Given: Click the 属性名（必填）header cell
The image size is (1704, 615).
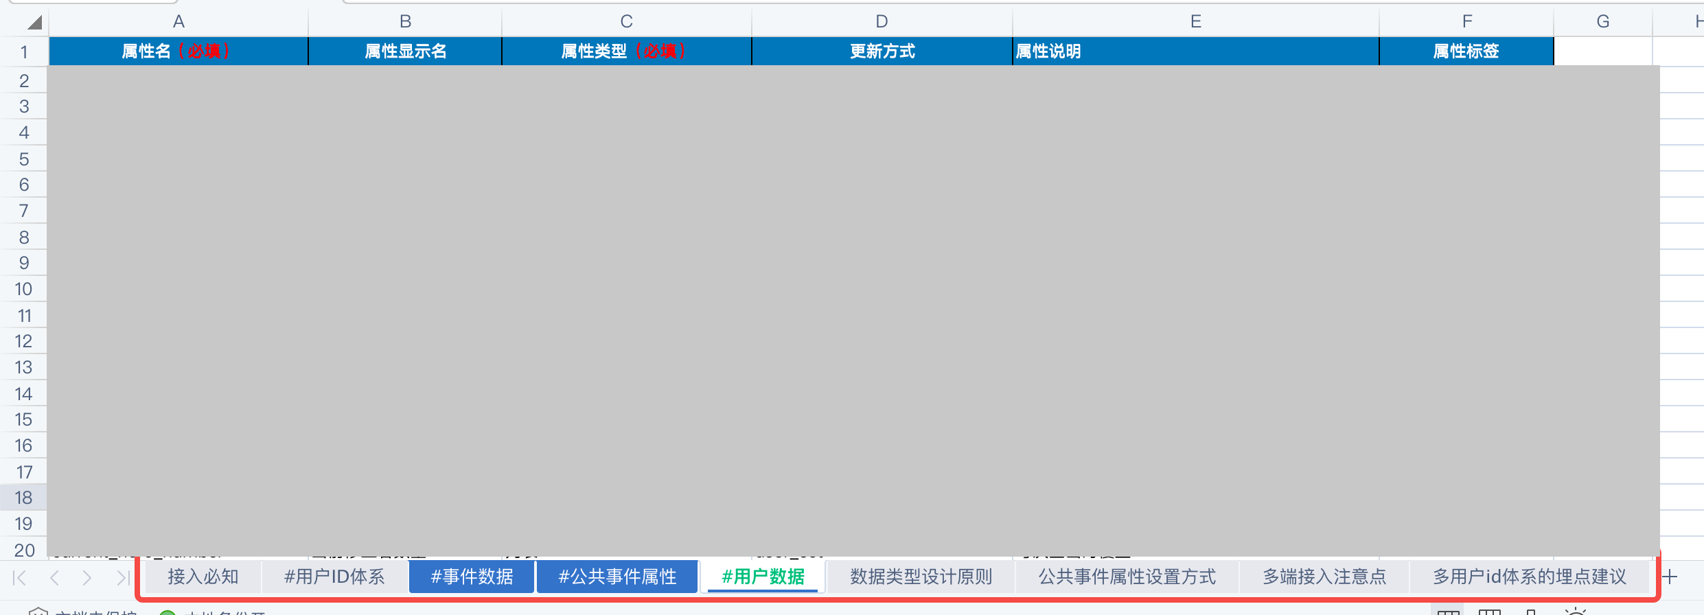Looking at the screenshot, I should tap(179, 51).
